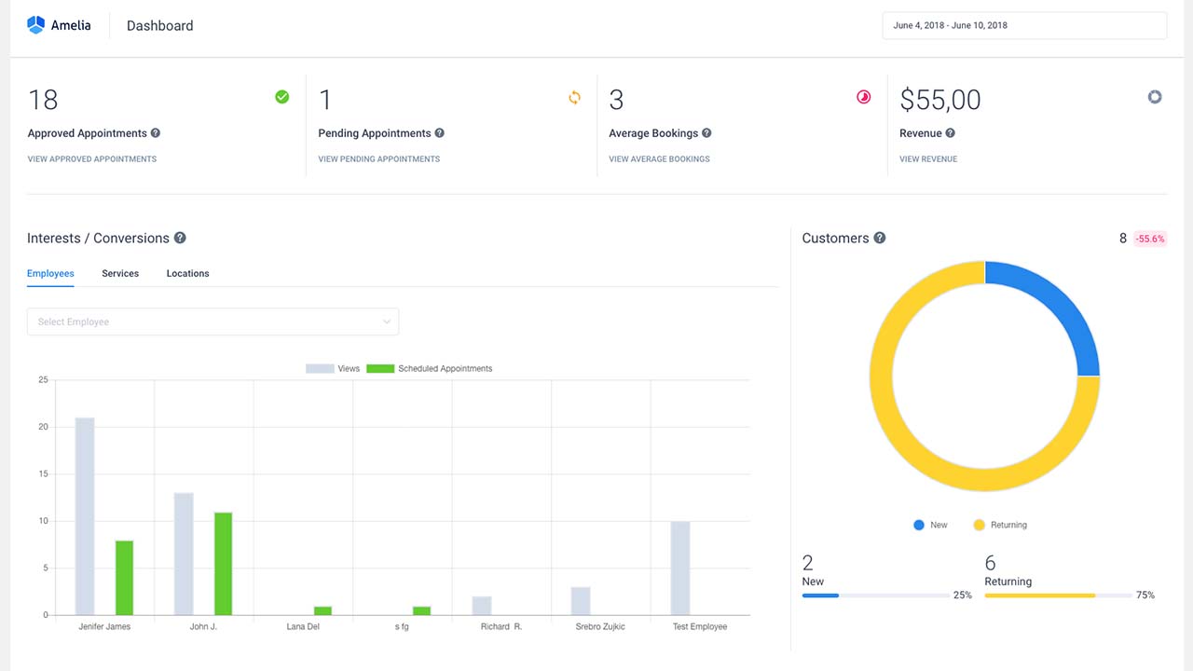
Task: Switch to the Services tab
Action: coord(120,274)
